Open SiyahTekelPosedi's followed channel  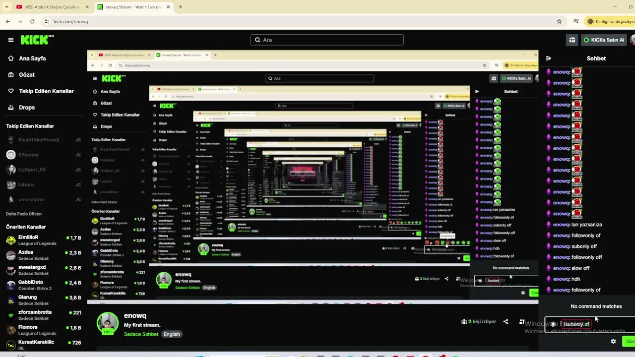[x=43, y=140]
